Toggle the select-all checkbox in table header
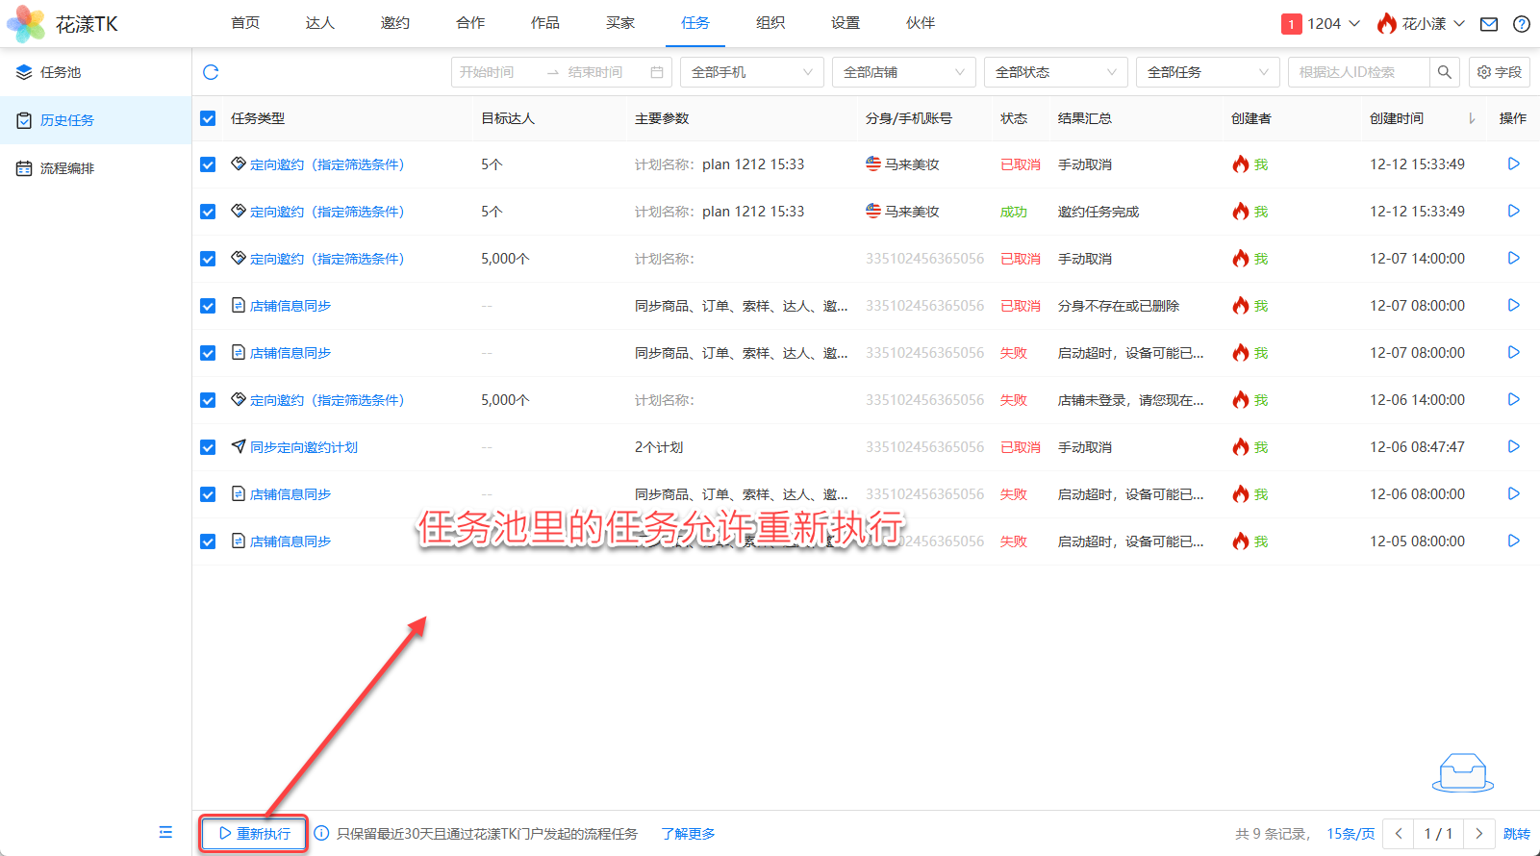The image size is (1540, 856). tap(208, 118)
